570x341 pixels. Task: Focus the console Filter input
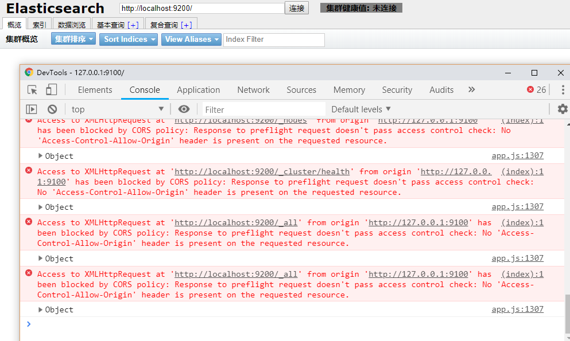click(263, 109)
